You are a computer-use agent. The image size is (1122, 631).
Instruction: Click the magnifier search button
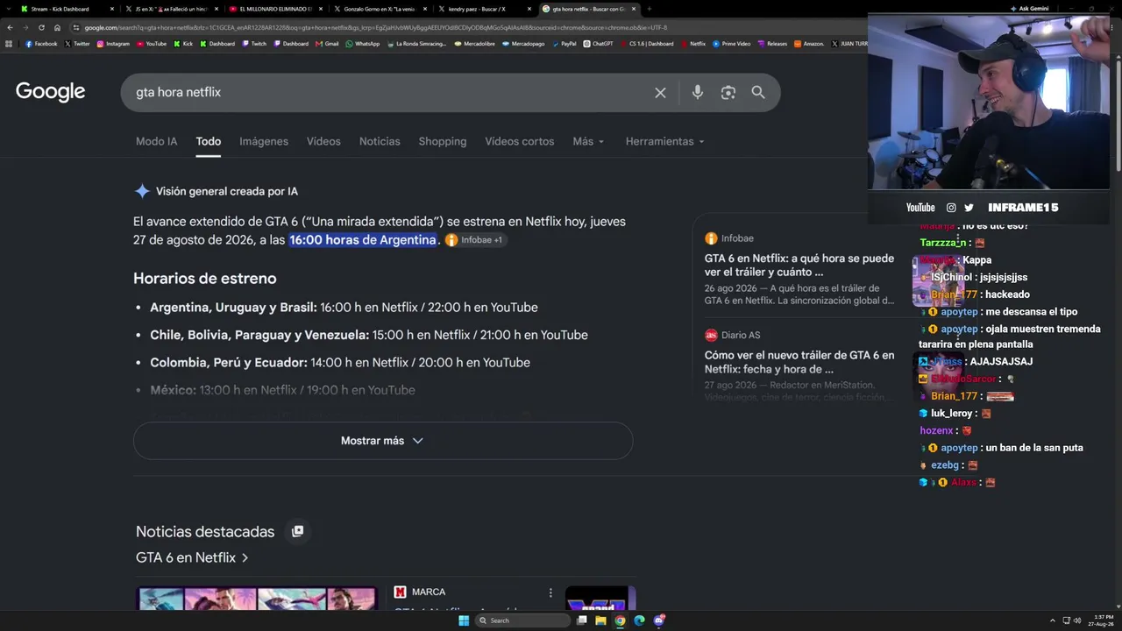point(758,92)
